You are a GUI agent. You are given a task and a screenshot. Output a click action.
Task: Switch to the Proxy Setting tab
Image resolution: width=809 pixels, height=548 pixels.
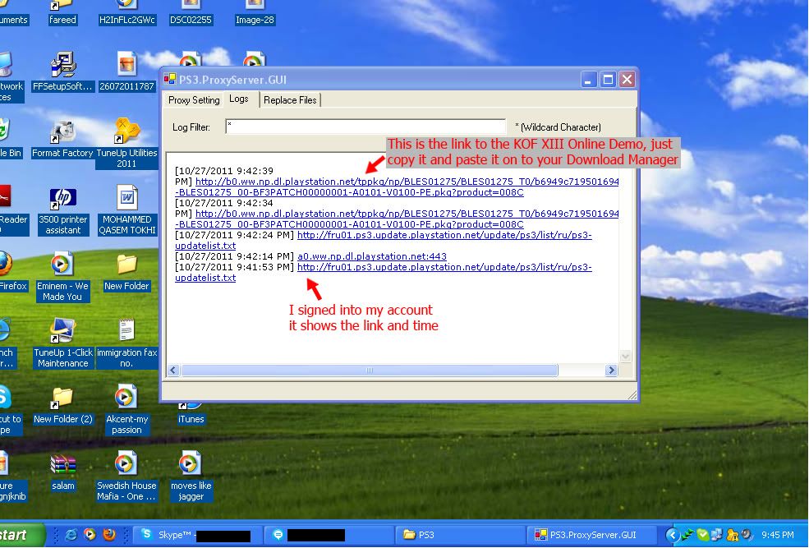pos(194,100)
